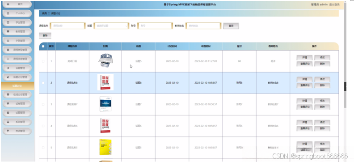Click the bulb icon for 试卷管理
The image size is (354, 162).
[x=8, y=103]
